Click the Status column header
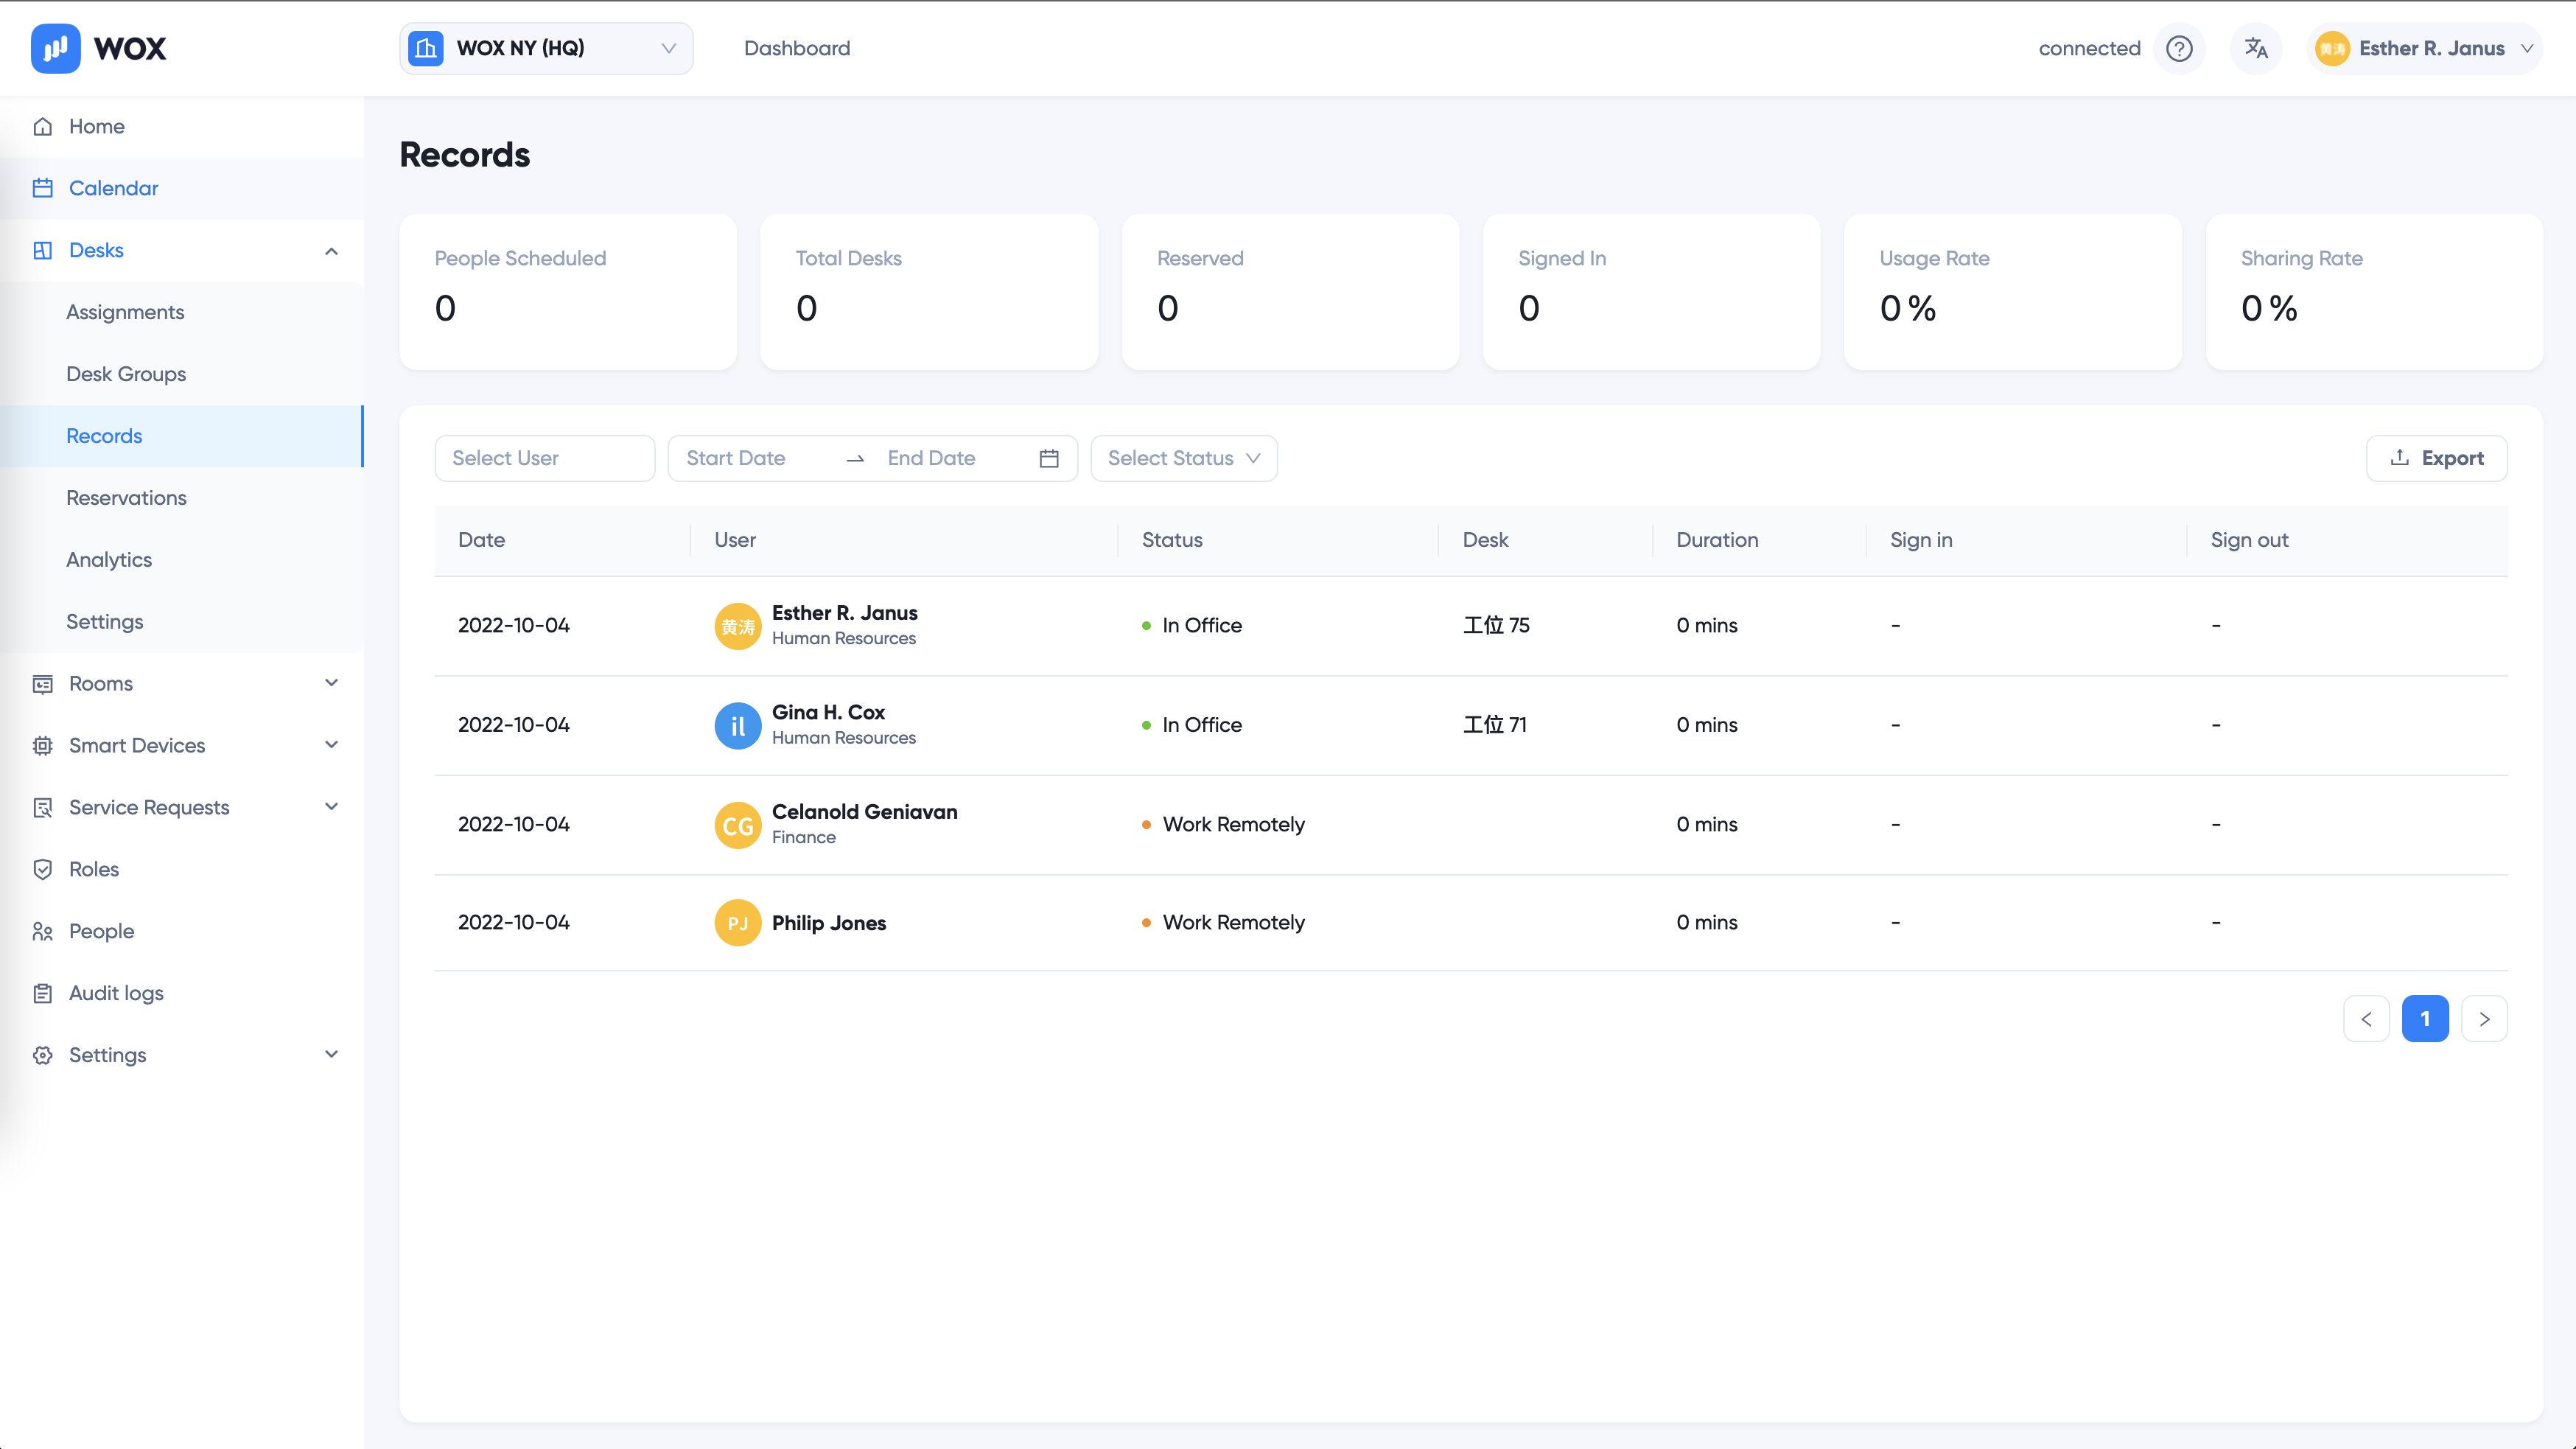This screenshot has width=2576, height=1449. click(x=1278, y=540)
